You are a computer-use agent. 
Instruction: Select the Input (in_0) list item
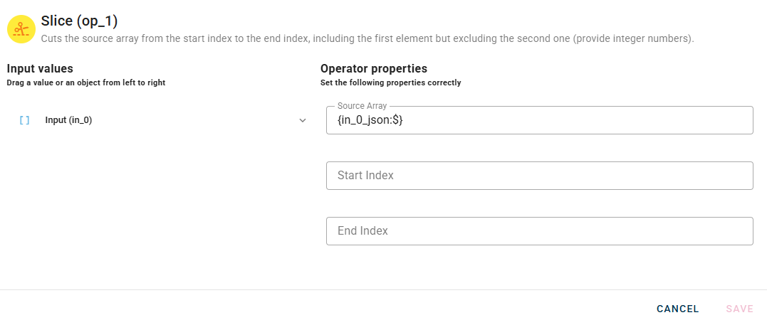coord(157,121)
